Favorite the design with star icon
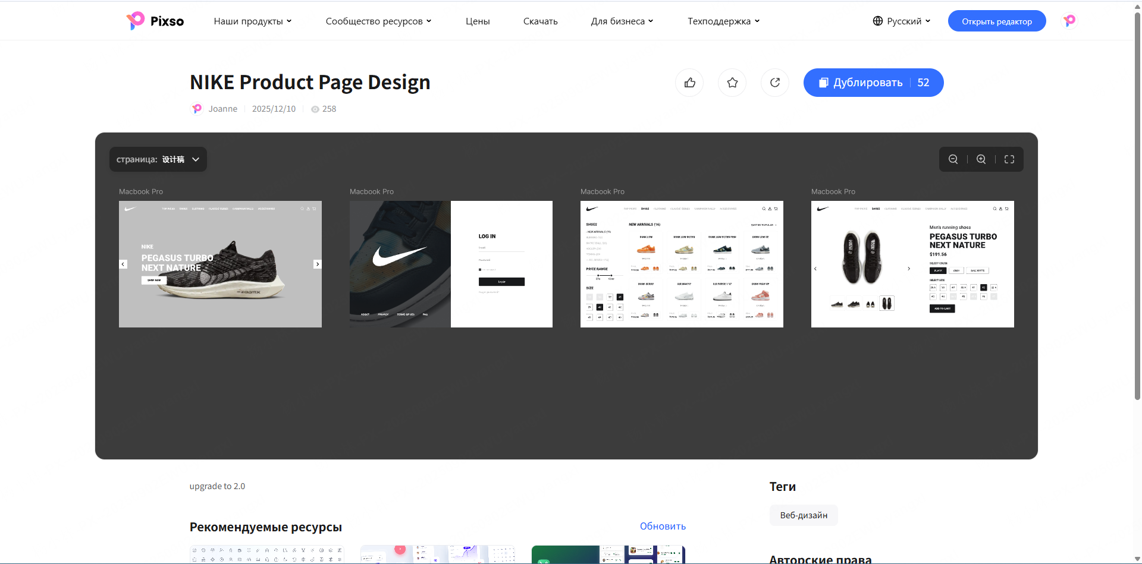 pos(732,83)
